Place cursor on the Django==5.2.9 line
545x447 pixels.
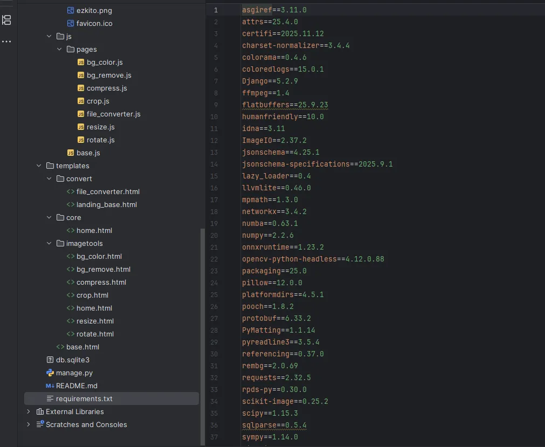pyautogui.click(x=270, y=81)
